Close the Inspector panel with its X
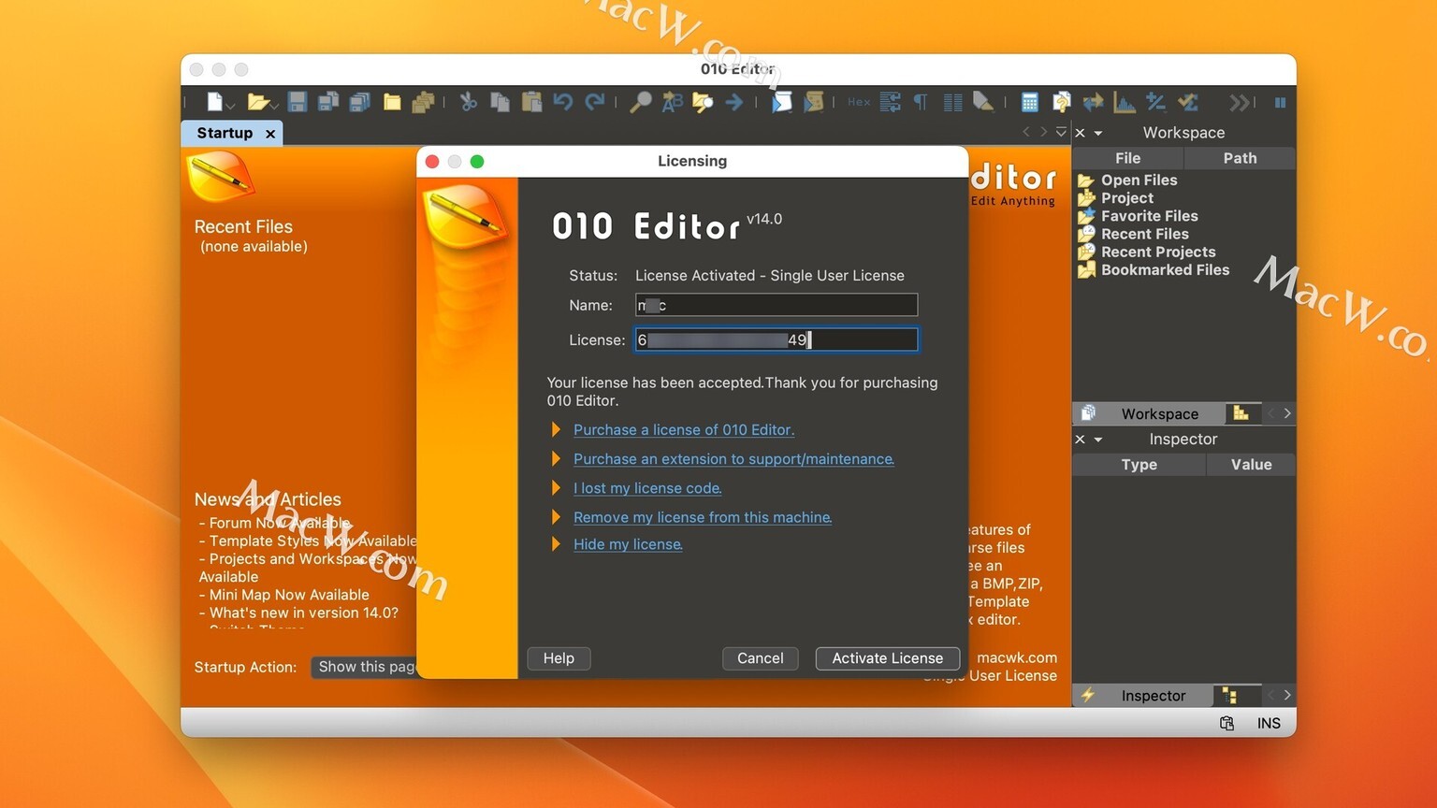Screen dimensions: 1437x808 (1080, 440)
